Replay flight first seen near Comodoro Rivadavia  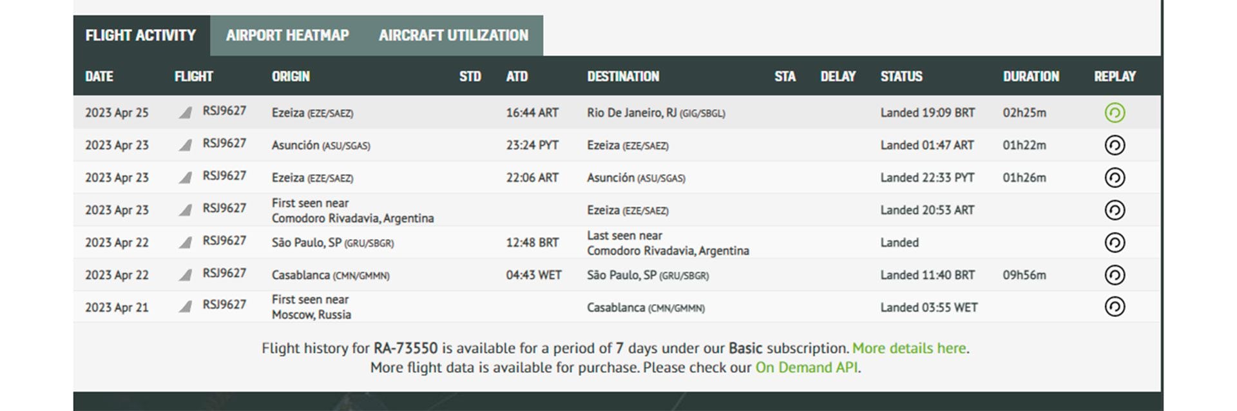(x=1115, y=210)
